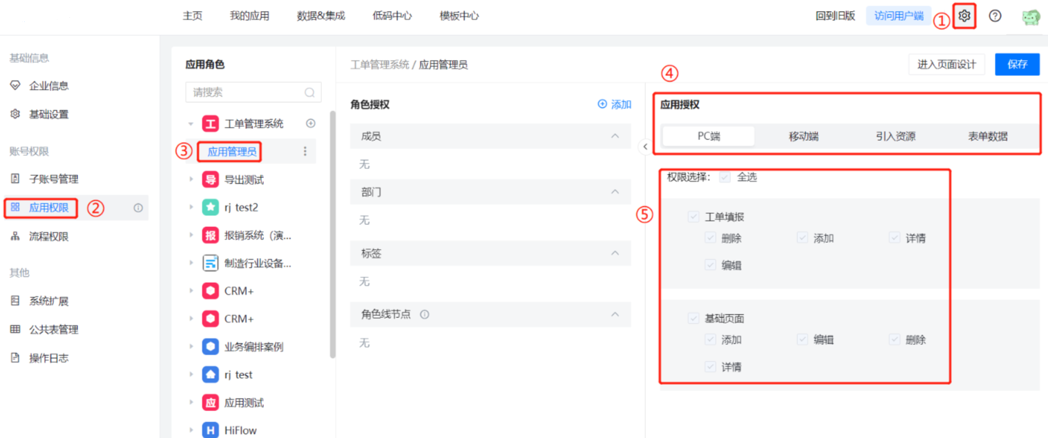This screenshot has height=438, width=1048.
Task: Open the 低码中心 menu
Action: (392, 16)
